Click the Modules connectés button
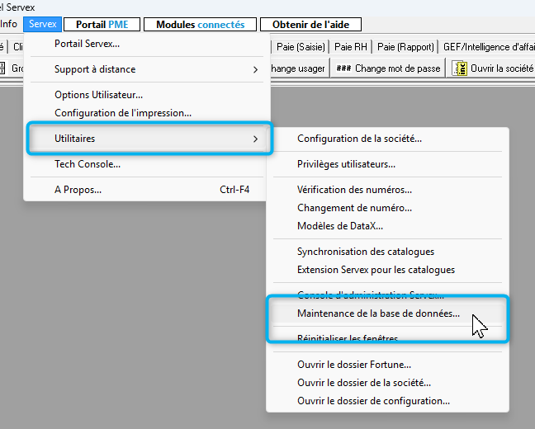This screenshot has height=429, width=535. [201, 25]
